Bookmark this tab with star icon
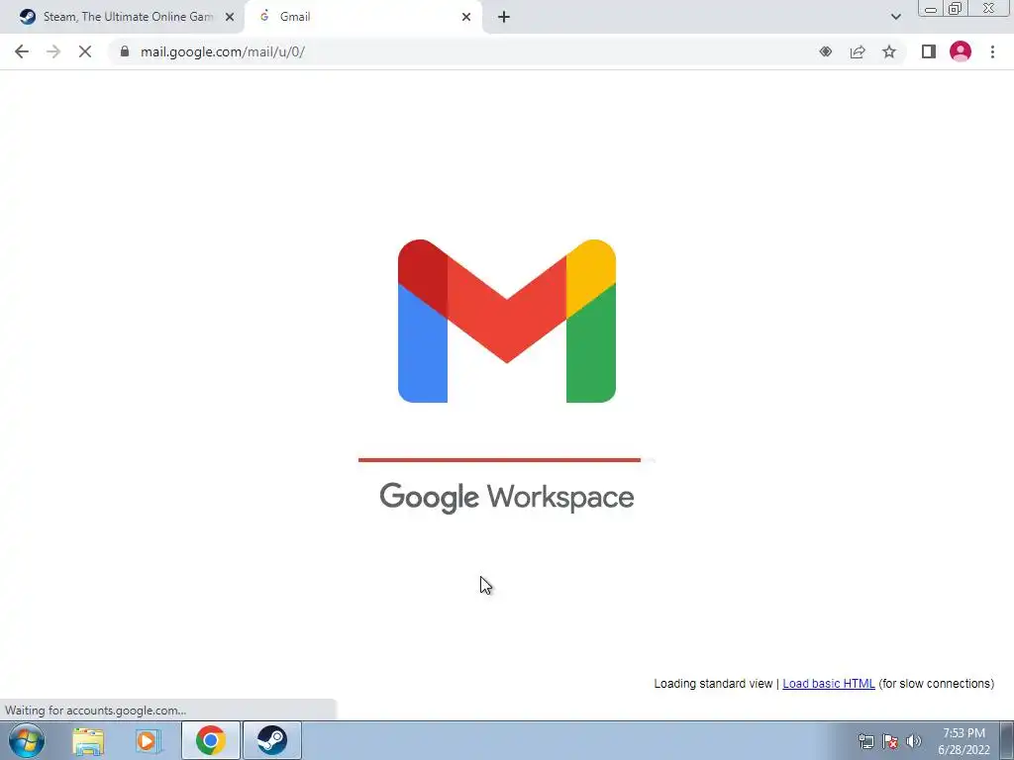The image size is (1014, 760). (889, 51)
